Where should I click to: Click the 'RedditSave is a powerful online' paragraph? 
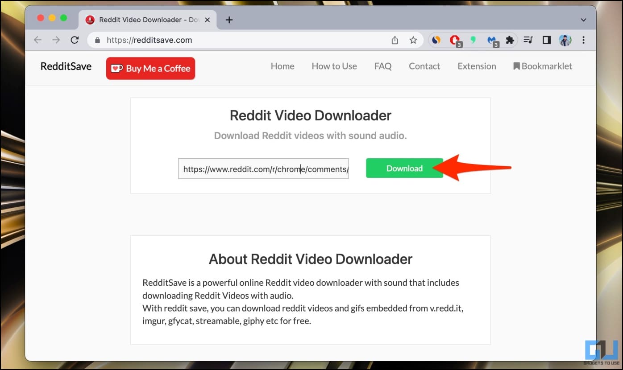tap(301, 289)
